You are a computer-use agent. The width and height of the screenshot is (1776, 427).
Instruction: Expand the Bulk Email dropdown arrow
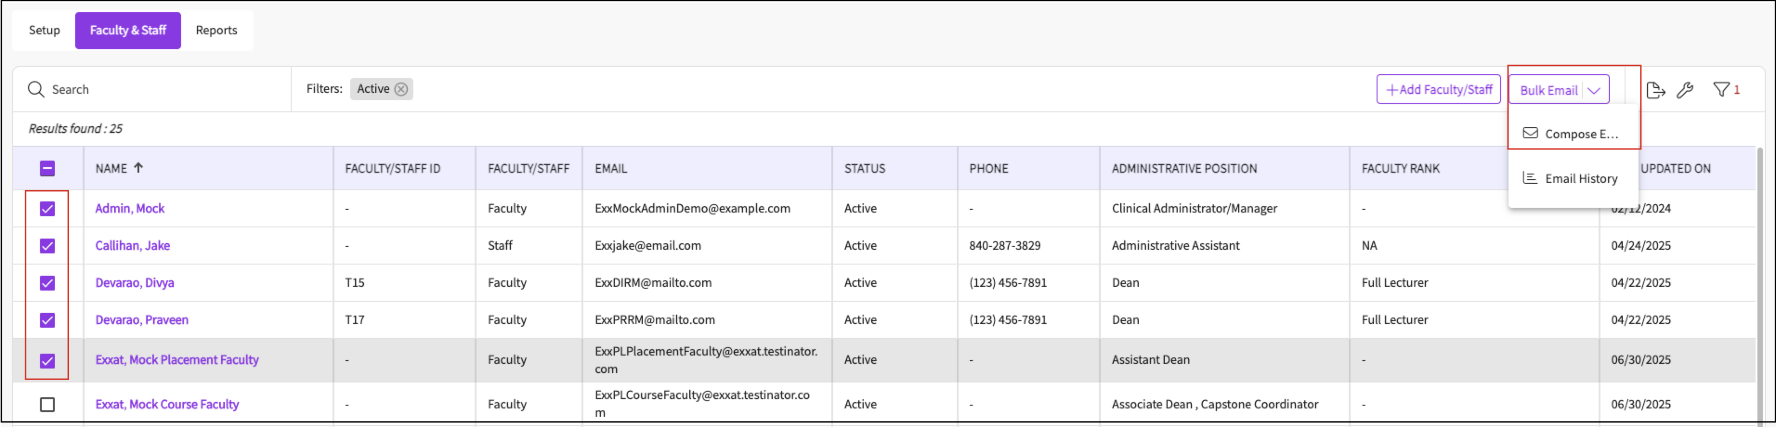pyautogui.click(x=1593, y=90)
